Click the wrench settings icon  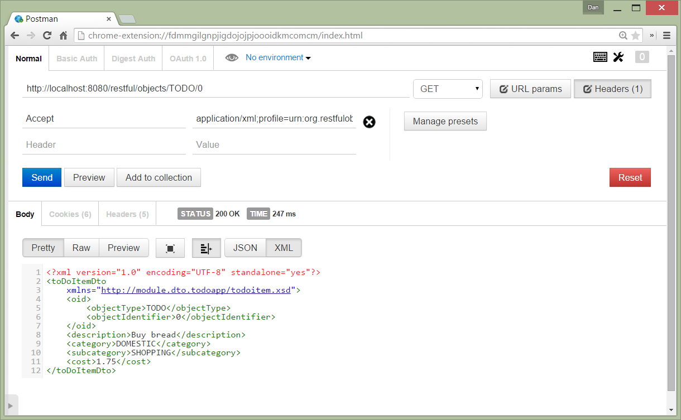(618, 57)
